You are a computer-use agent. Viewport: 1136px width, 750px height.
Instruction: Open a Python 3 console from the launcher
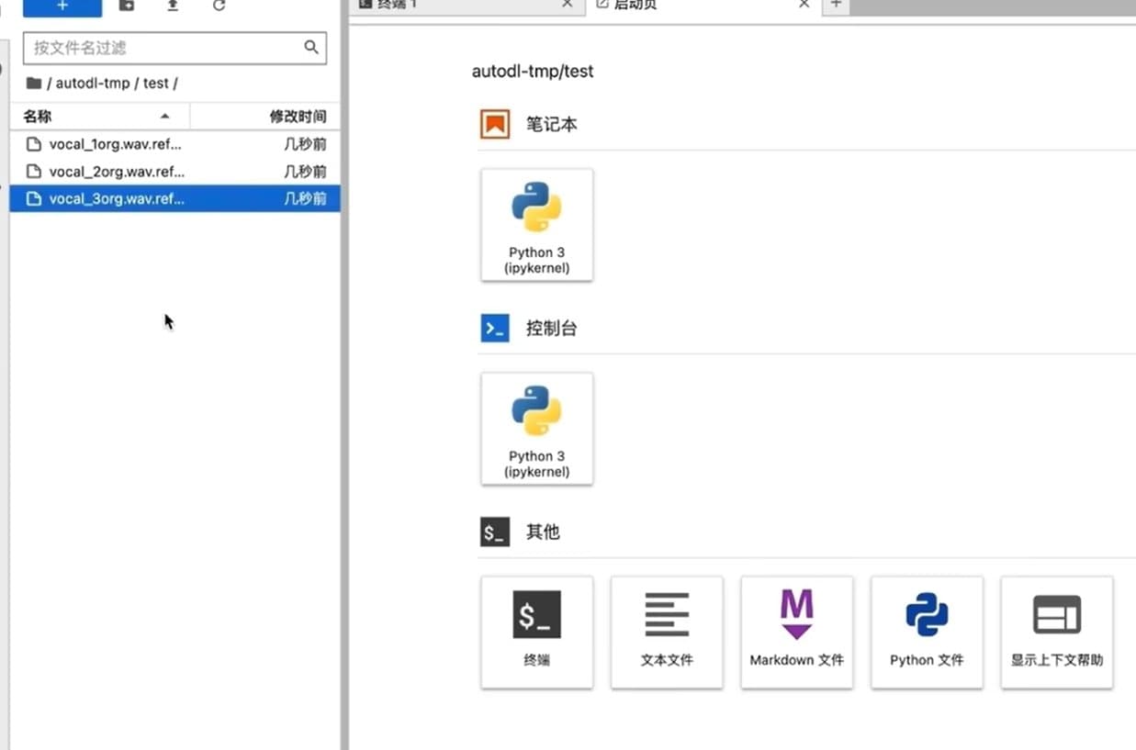(536, 428)
